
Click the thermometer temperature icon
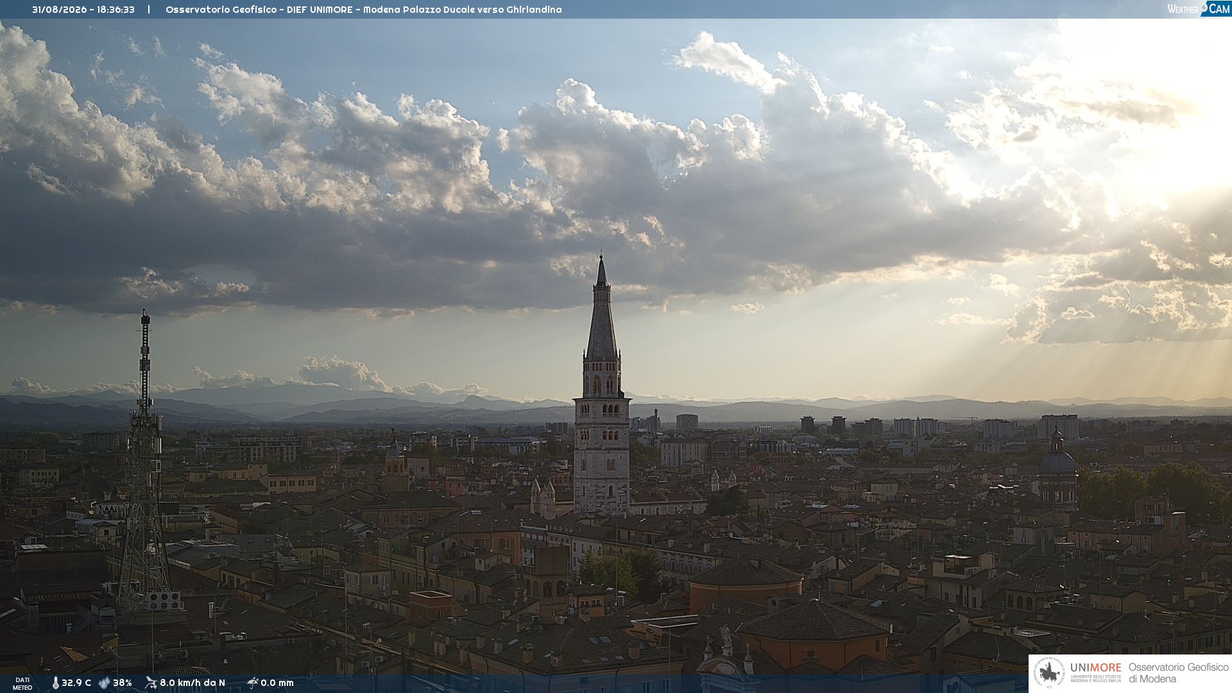point(56,683)
